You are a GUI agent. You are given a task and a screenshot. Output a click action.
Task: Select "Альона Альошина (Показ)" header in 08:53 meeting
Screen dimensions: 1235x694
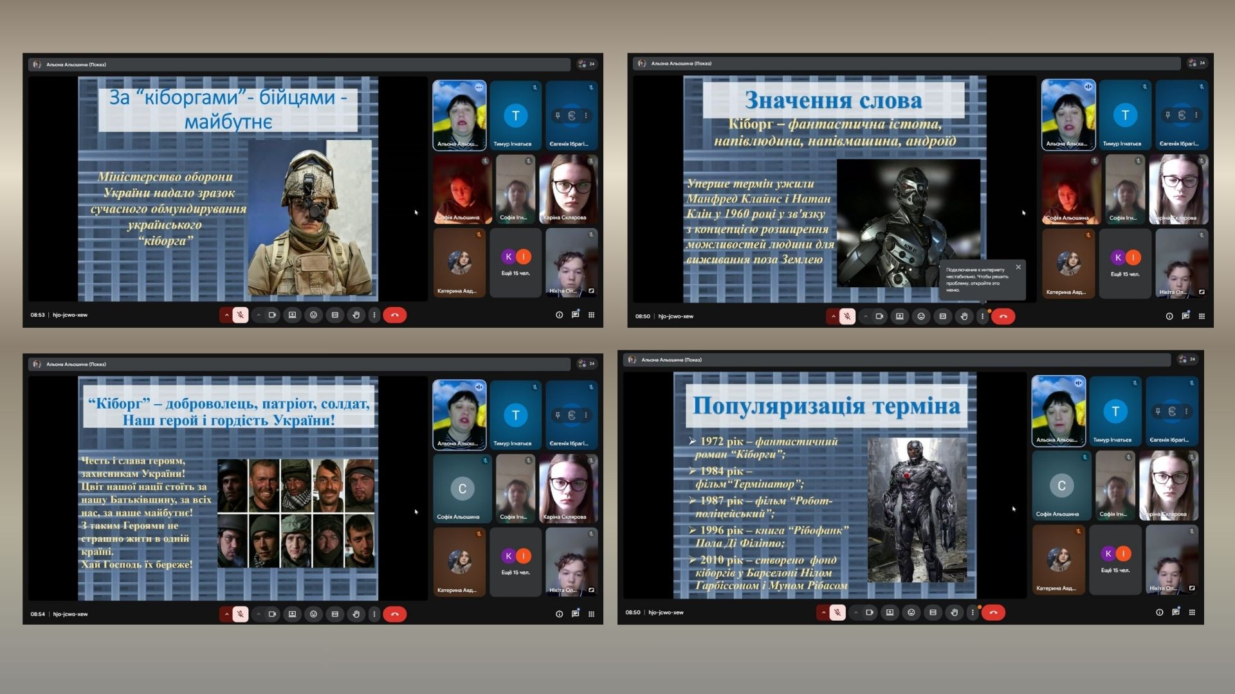point(76,64)
